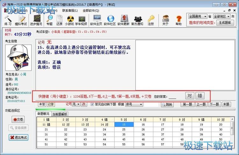Launch 小游戏 from the toolbar
The image size is (239, 155).
[x=69, y=20]
